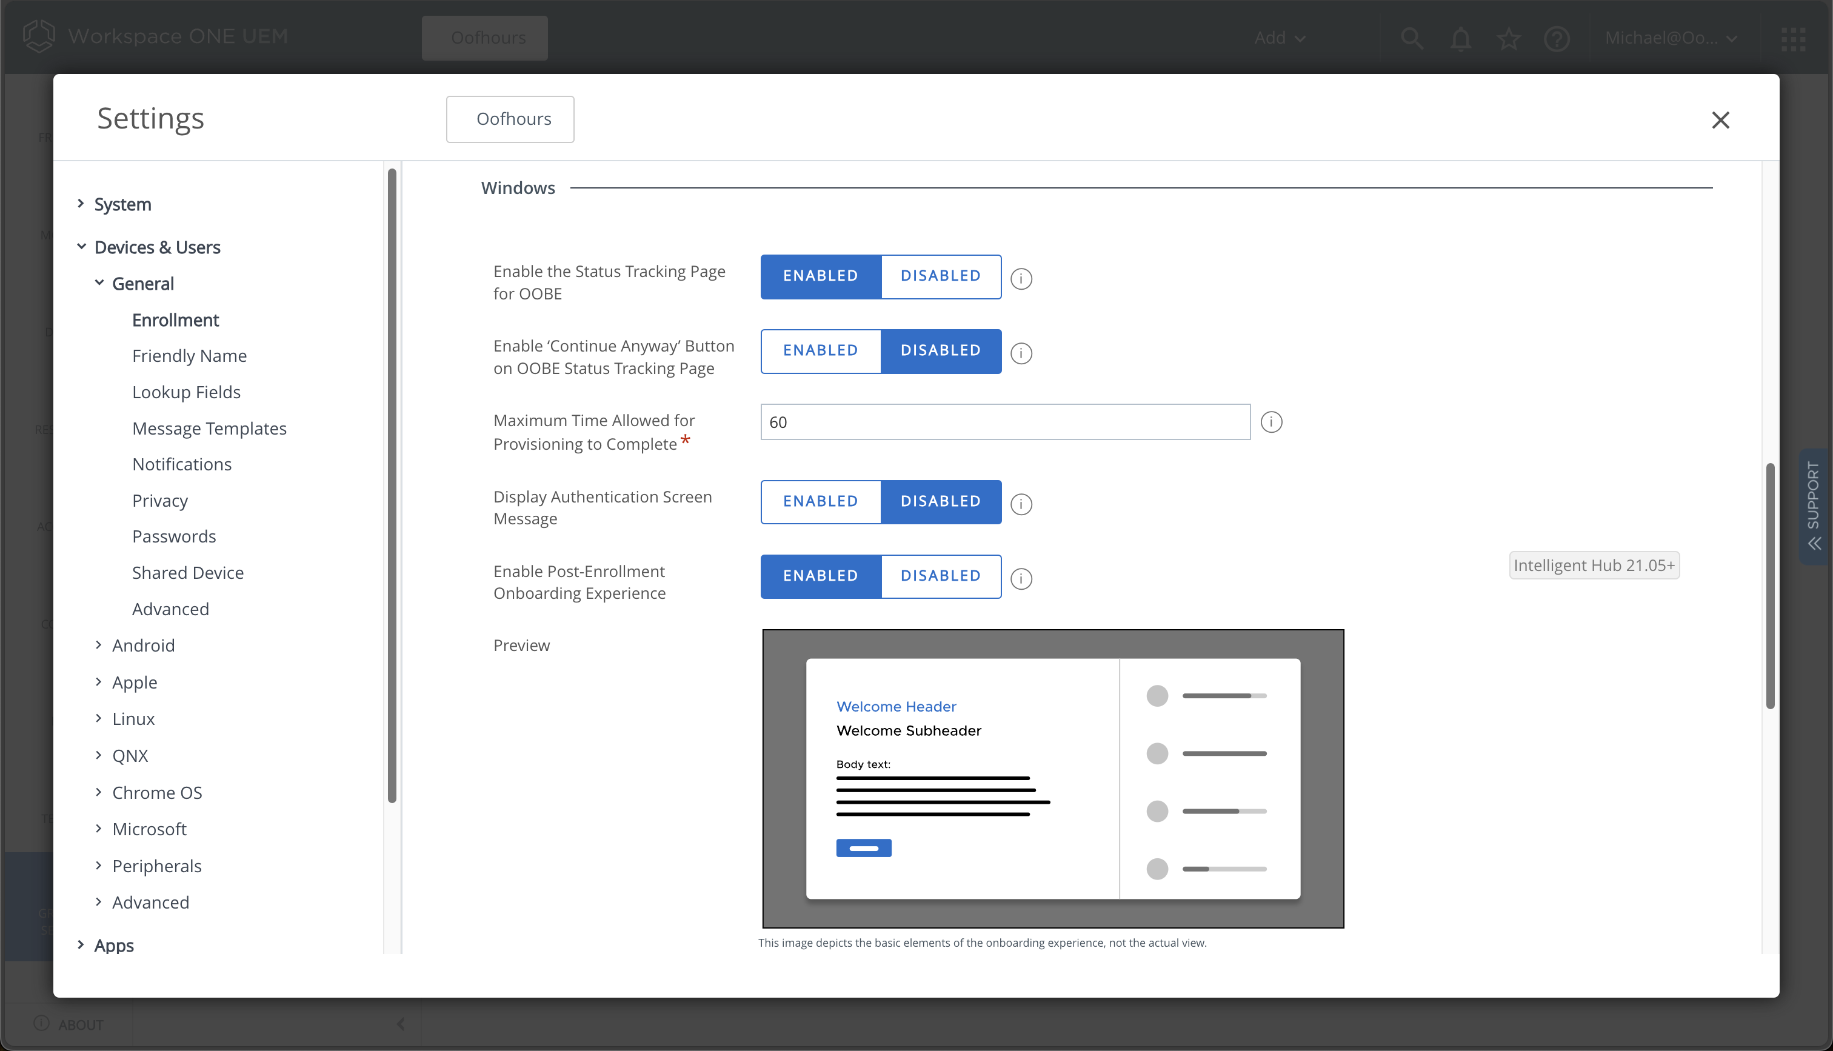
Task: Click the star favorites icon
Action: [x=1508, y=38]
